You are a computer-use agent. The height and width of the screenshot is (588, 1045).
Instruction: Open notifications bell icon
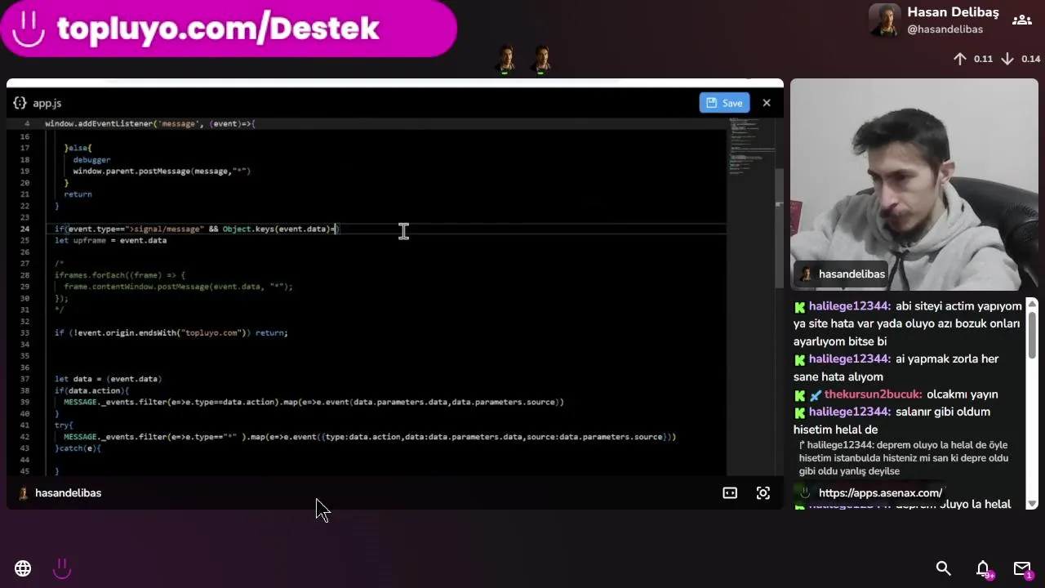[x=984, y=568]
